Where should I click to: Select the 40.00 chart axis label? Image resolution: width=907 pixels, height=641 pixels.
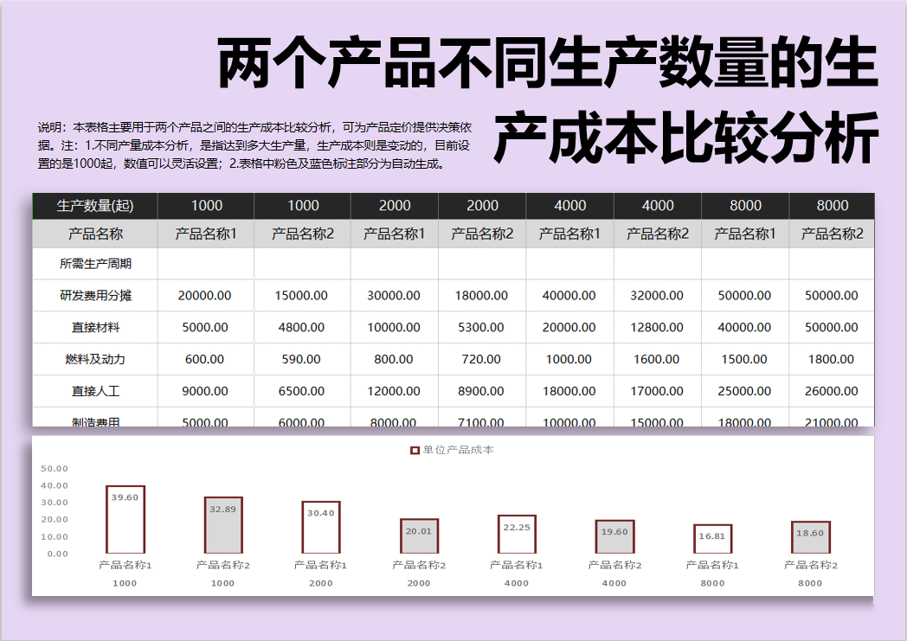[55, 485]
